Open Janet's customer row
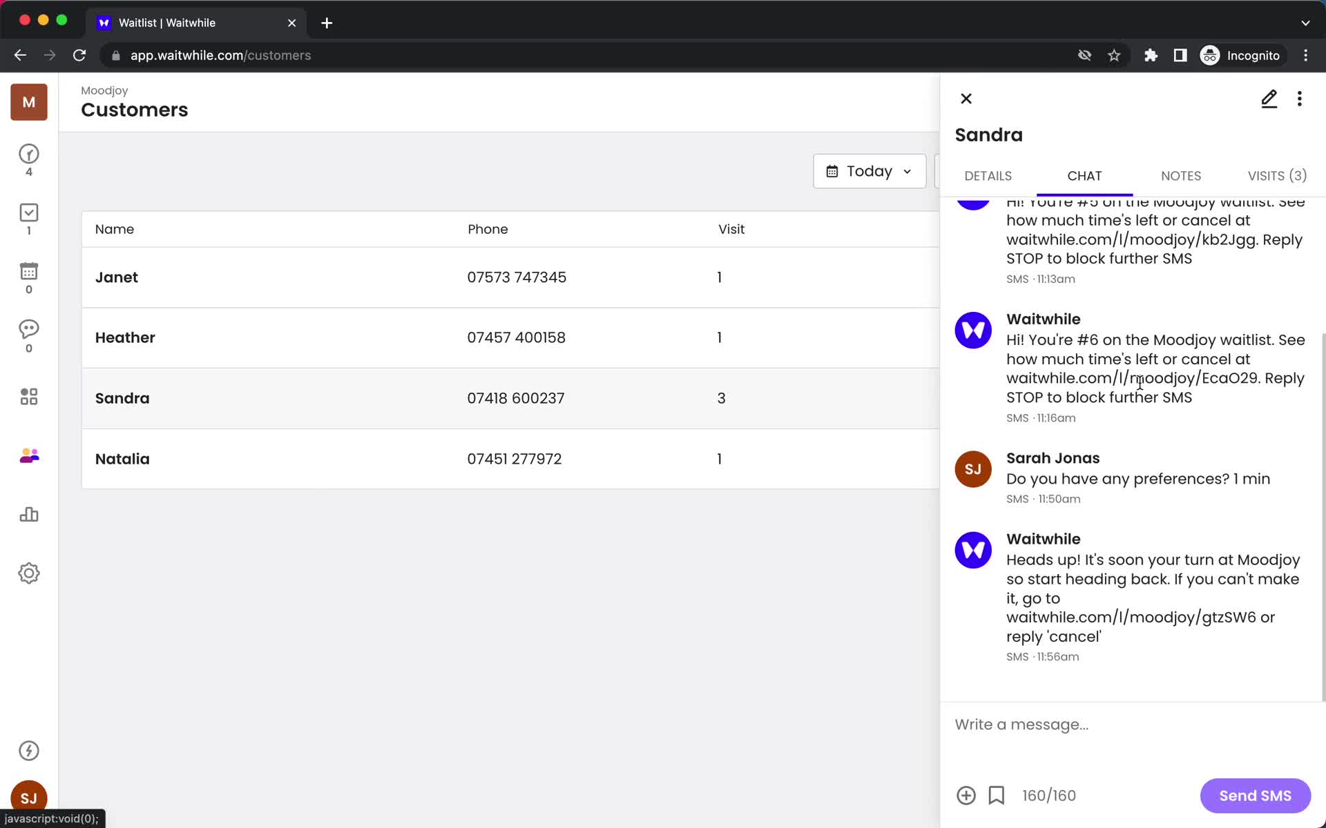The image size is (1326, 828). pos(510,277)
